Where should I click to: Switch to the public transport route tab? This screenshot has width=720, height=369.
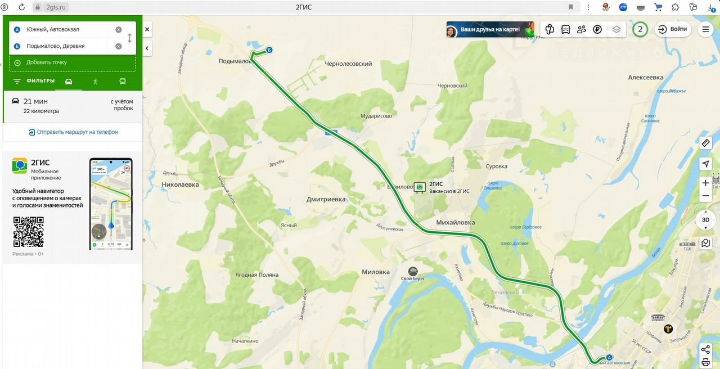(x=122, y=82)
